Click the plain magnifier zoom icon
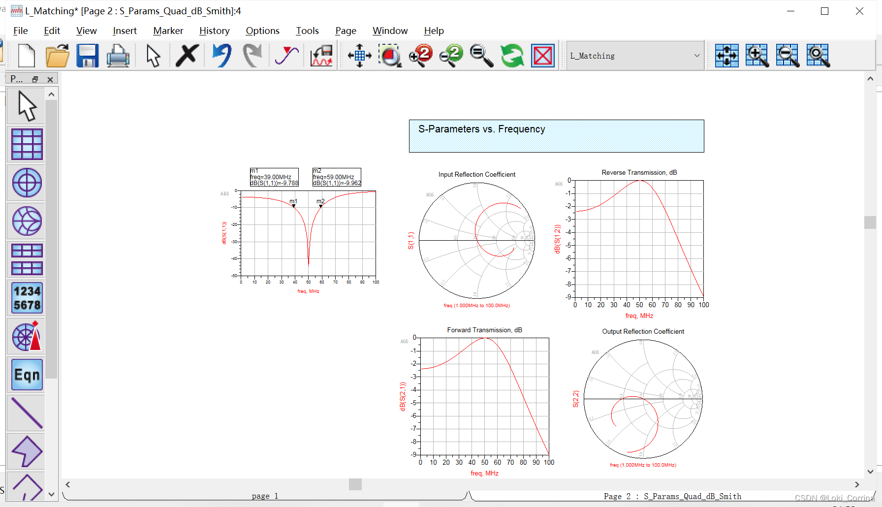 tap(481, 56)
